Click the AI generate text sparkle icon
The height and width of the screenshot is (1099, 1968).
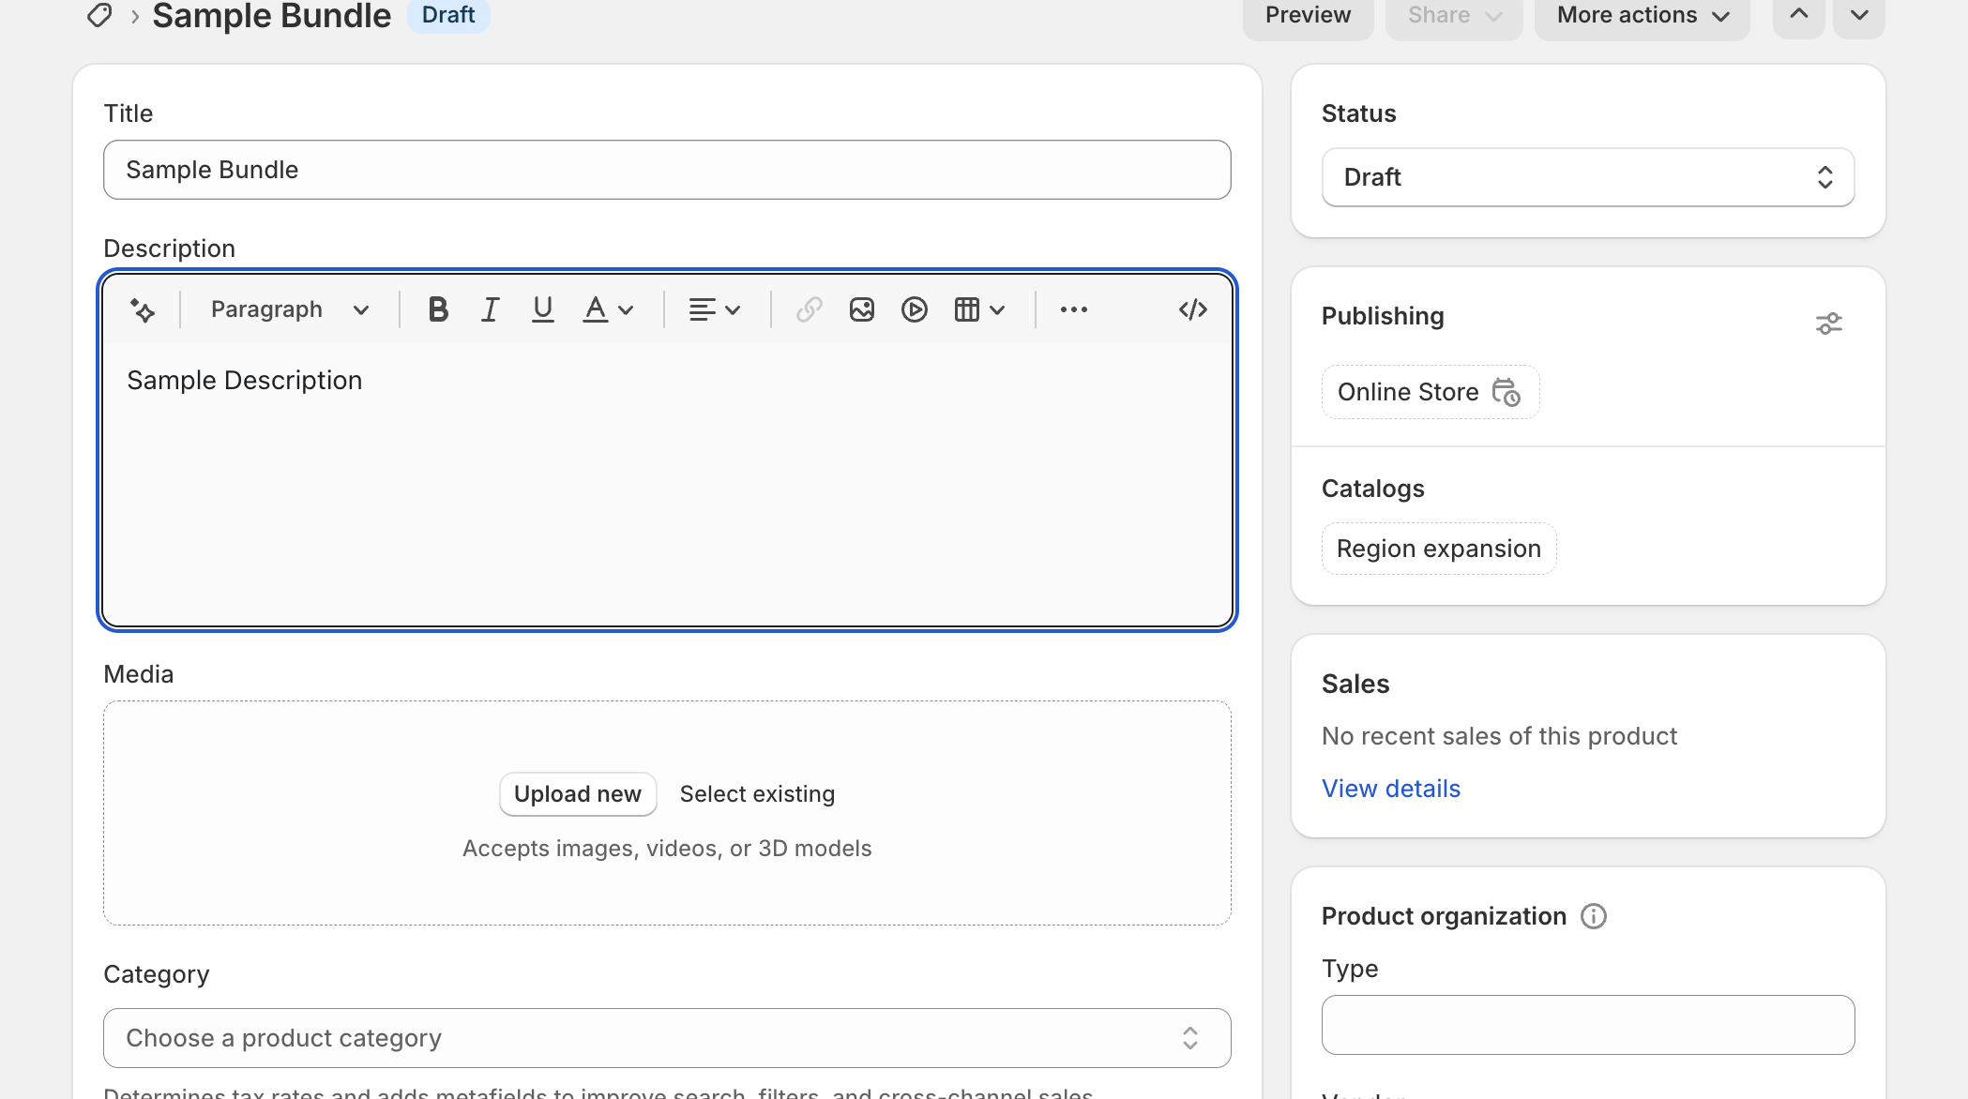[x=143, y=309]
